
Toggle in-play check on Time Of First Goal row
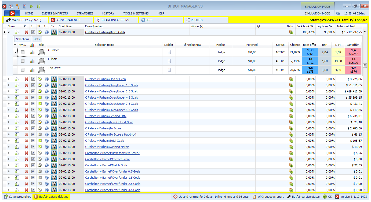[40, 122]
